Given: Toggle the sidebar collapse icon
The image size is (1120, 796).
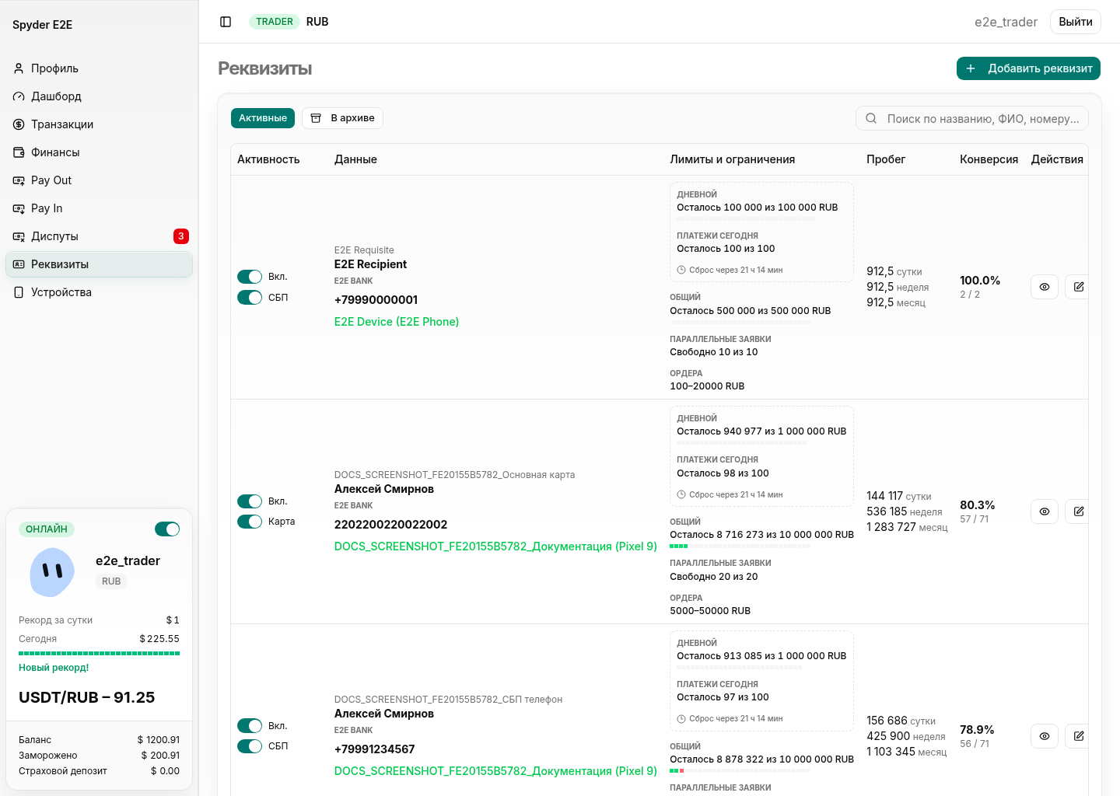Looking at the screenshot, I should pos(226,22).
